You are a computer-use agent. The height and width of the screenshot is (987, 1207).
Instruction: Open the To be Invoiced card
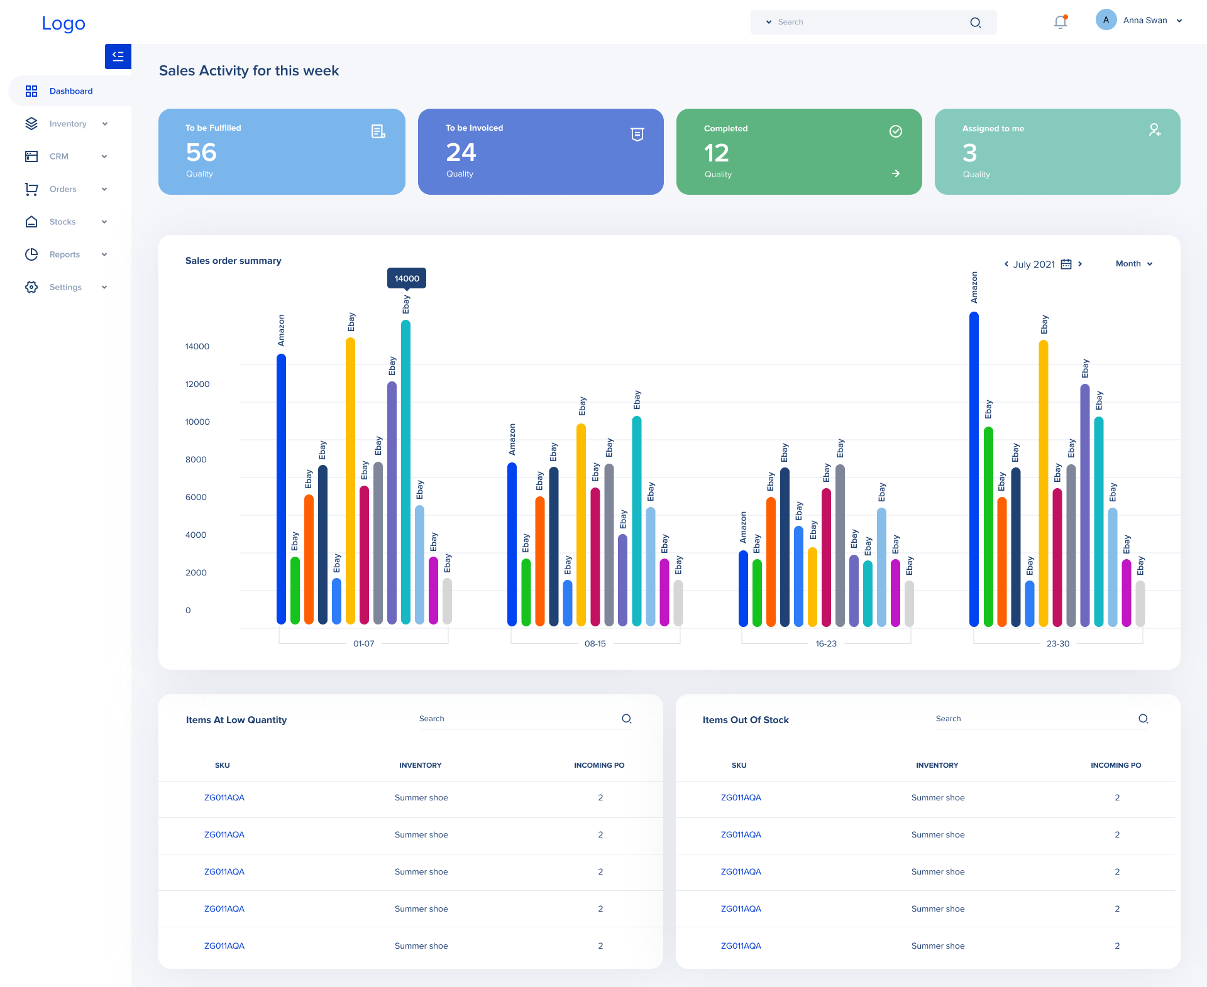coord(541,151)
